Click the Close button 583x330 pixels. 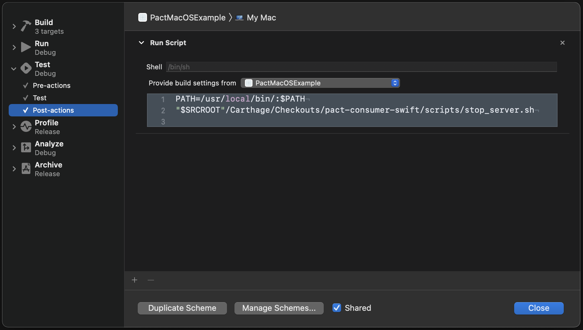point(539,308)
